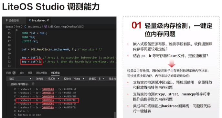
Task: Click the "Lms task delay done." log line
Action: pos(30,115)
